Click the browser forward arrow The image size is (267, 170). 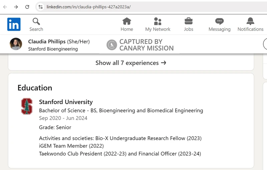tap(16, 7)
